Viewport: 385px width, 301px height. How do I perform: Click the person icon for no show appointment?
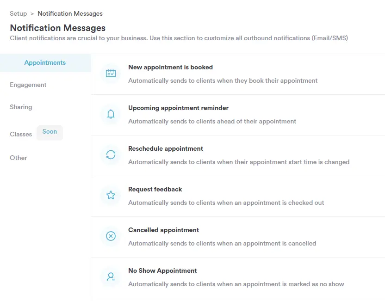pos(110,276)
